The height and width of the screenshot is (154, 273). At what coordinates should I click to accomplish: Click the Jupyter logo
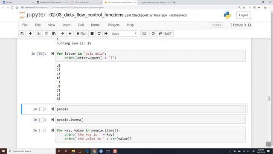(32, 15)
